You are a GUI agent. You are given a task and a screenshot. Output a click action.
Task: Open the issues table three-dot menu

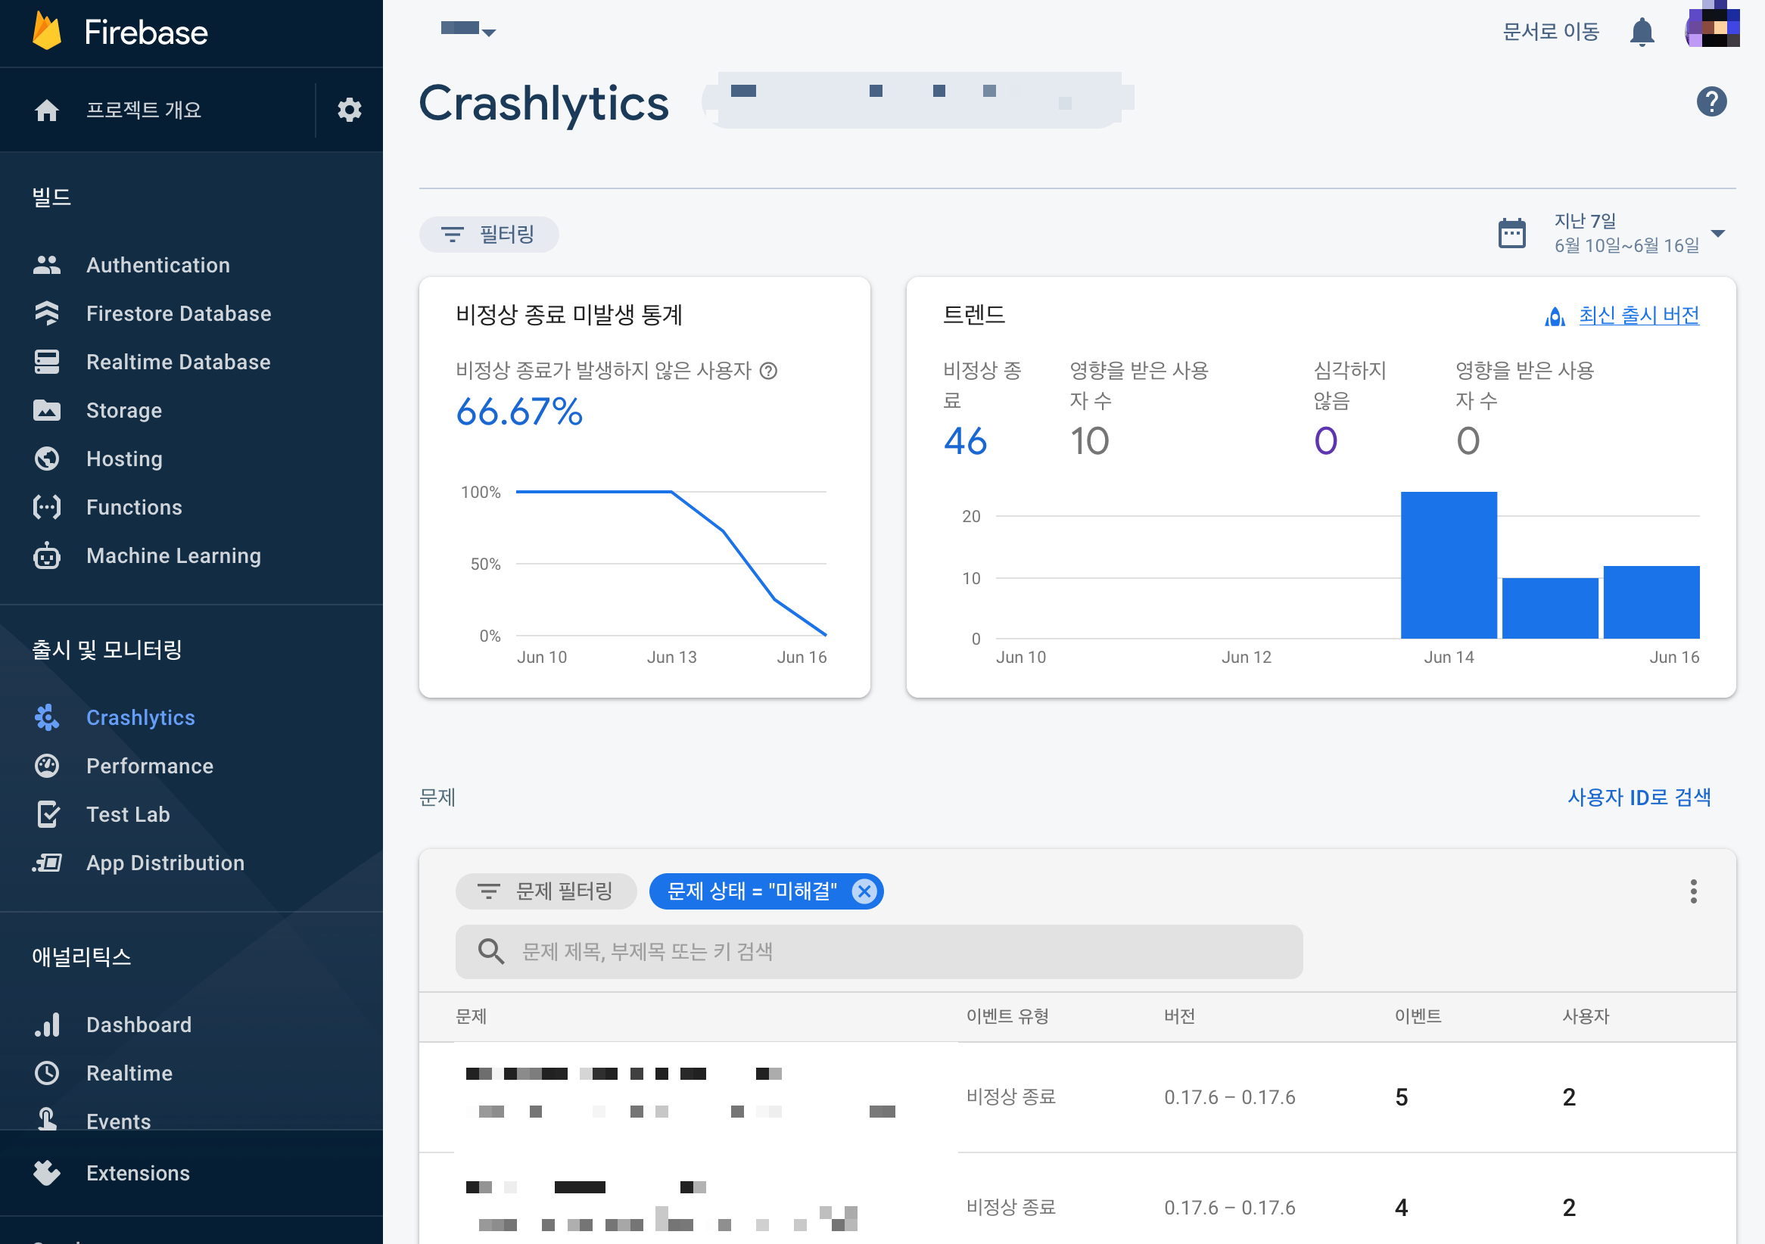(x=1693, y=891)
